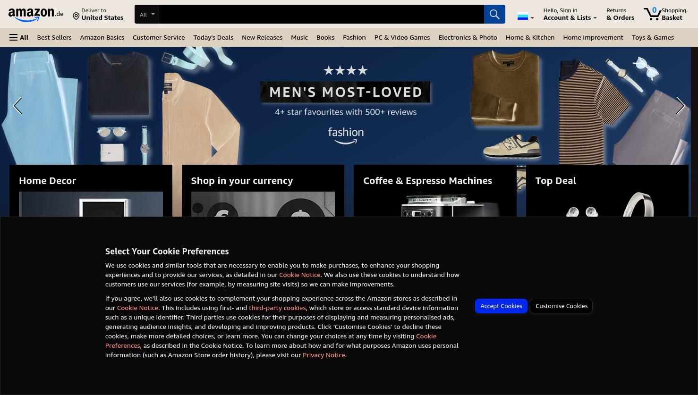Click the Deliver to United States location
Viewport: 698px width, 395px height.
coord(98,14)
